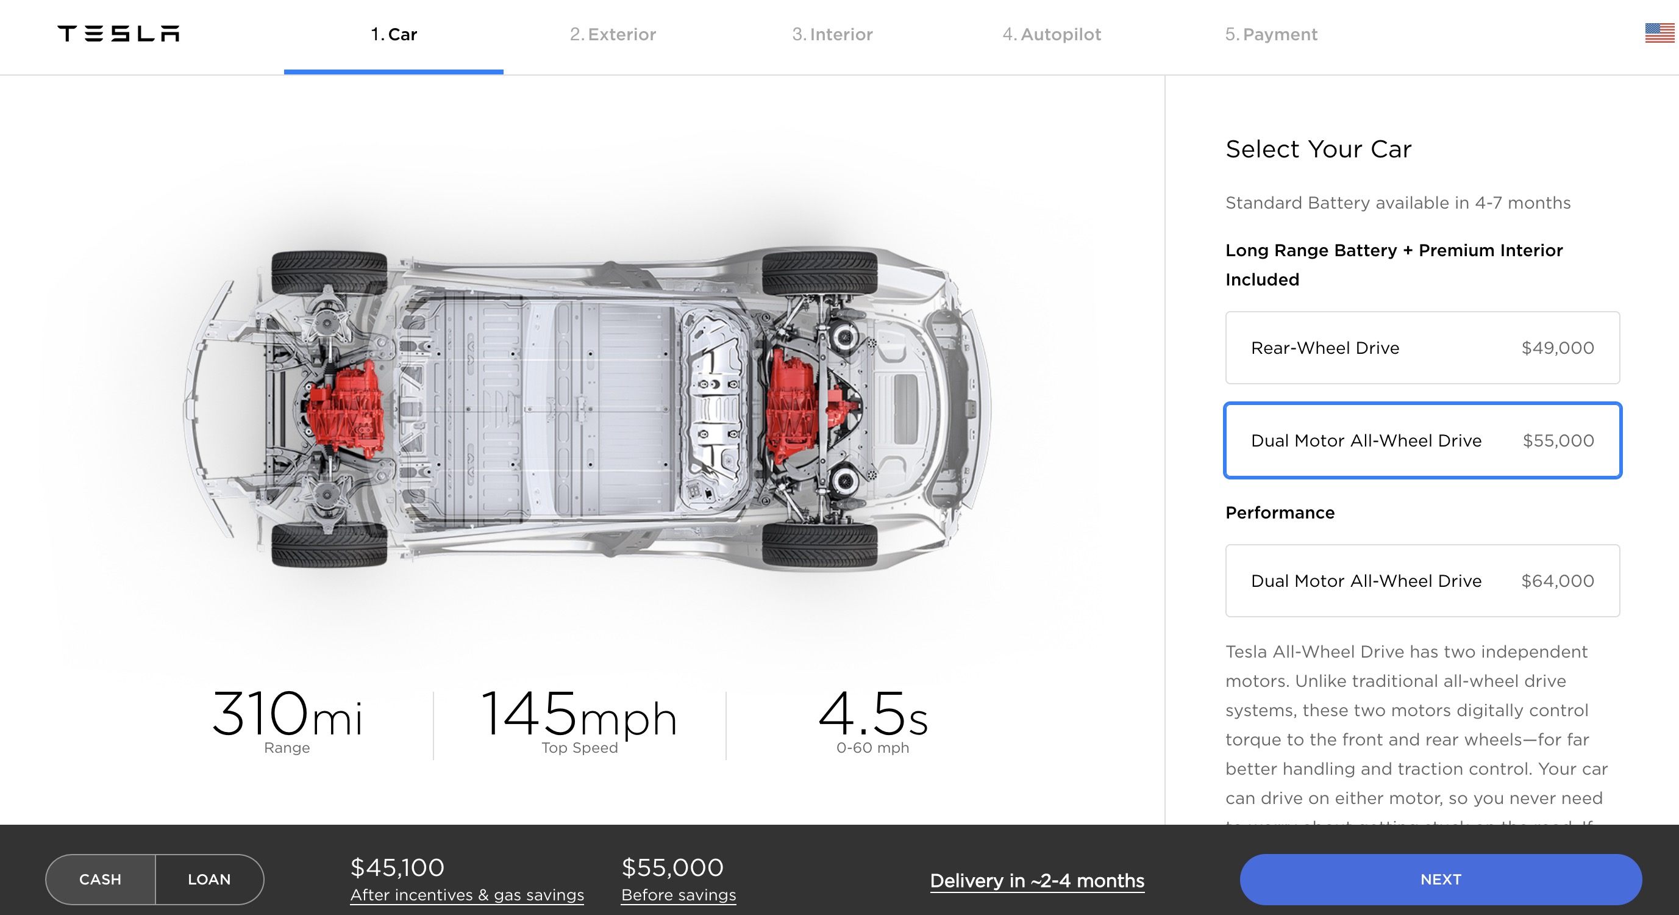This screenshot has height=915, width=1679.
Task: Open 'Before savings' price details
Action: tap(678, 895)
